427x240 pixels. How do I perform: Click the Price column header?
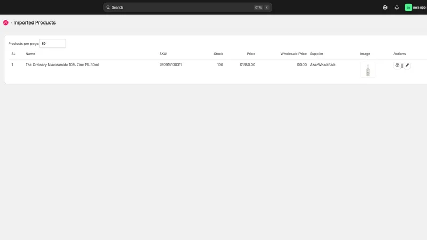pyautogui.click(x=251, y=54)
